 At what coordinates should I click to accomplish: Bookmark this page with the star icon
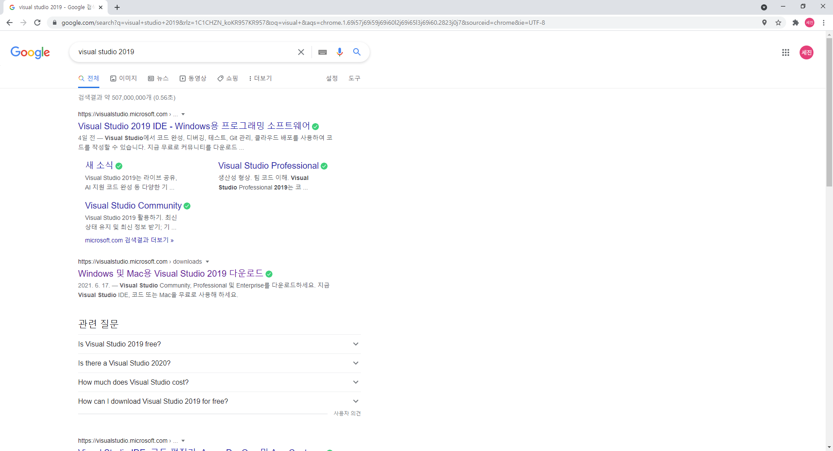pos(778,23)
